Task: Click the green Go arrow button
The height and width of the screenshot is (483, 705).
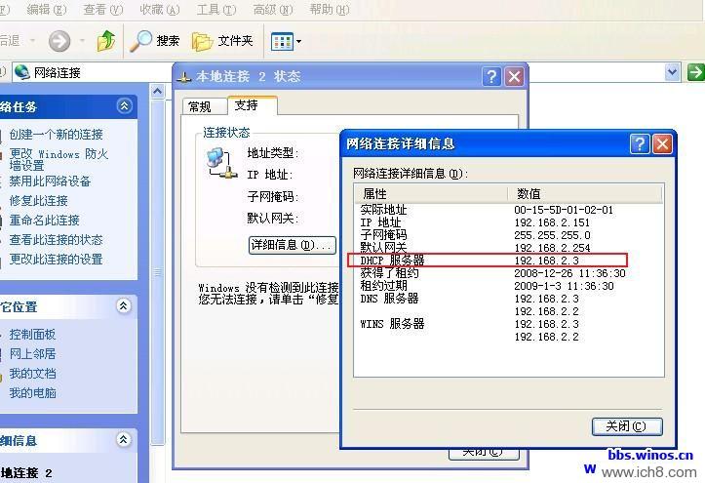Action: click(x=695, y=72)
